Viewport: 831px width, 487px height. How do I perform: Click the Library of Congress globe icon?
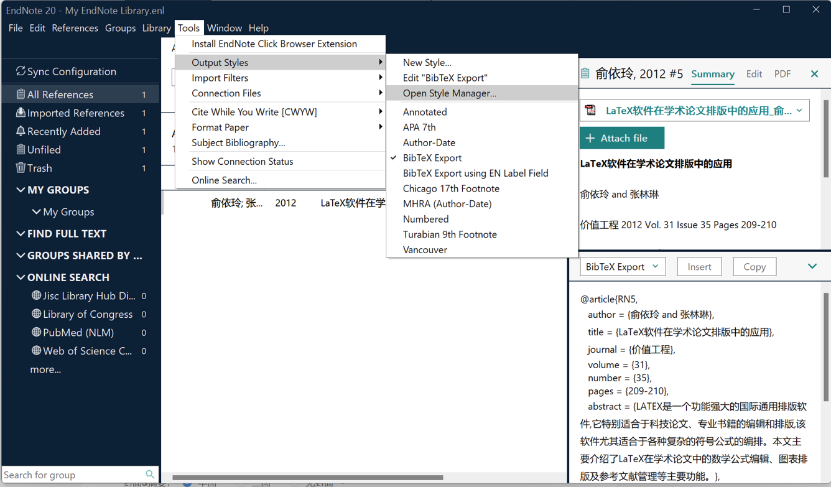pyautogui.click(x=36, y=314)
